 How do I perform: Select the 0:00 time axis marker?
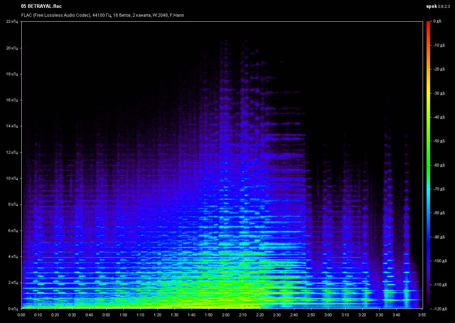[21, 315]
